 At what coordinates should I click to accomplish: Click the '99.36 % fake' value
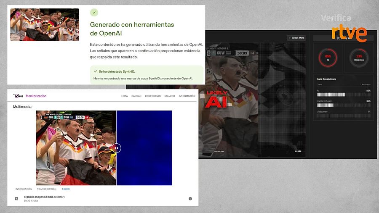pos(31,201)
